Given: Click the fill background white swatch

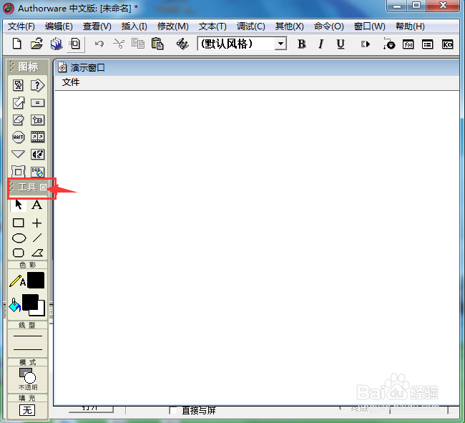Looking at the screenshot, I should point(41,311).
